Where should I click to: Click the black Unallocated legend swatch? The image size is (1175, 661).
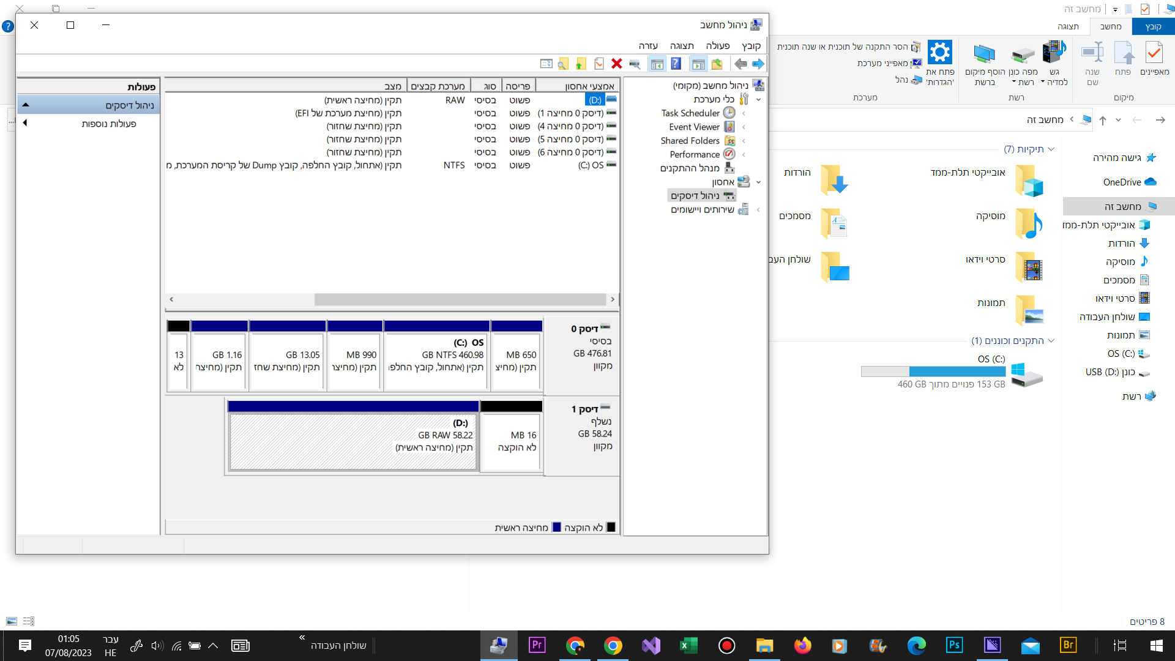(610, 528)
